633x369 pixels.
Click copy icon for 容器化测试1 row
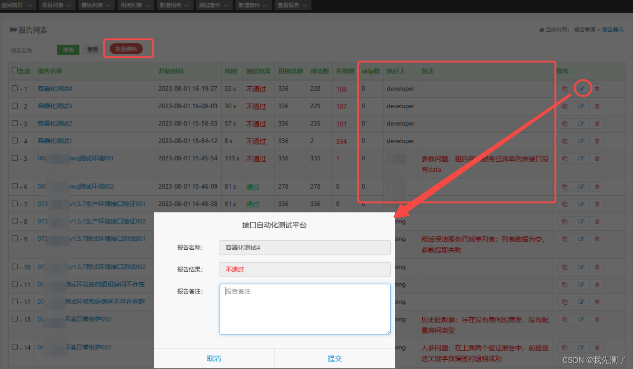click(564, 141)
